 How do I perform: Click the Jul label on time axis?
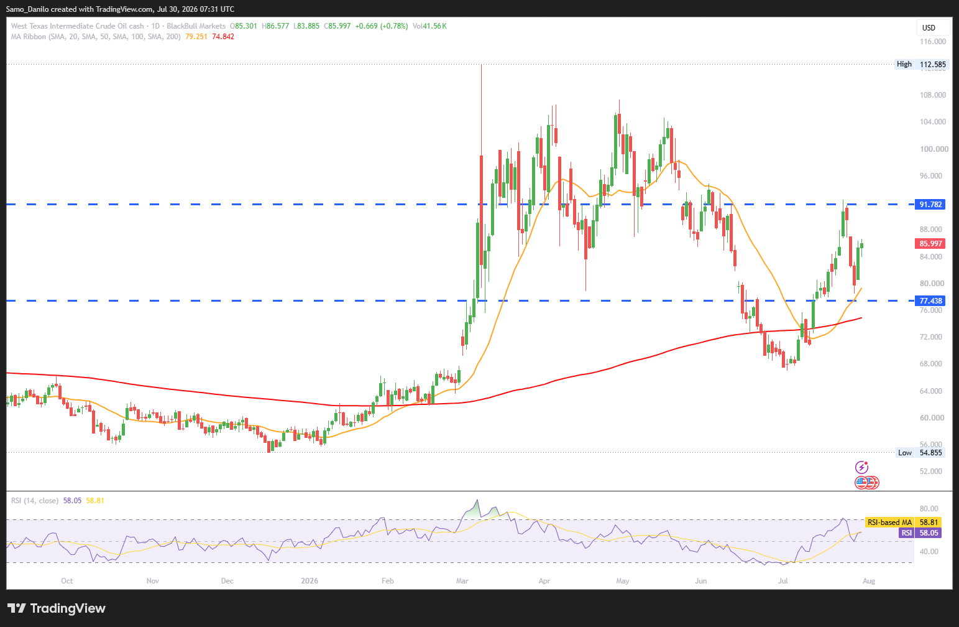[x=783, y=581]
